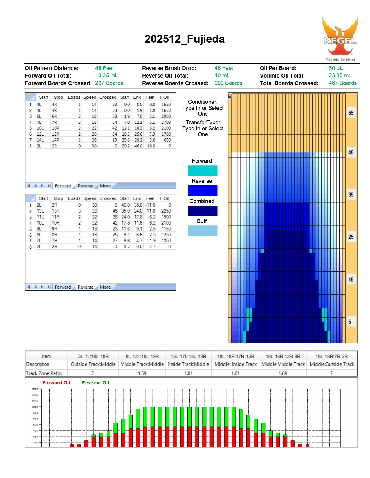Switch to Forward tab in lower table
This screenshot has width=370, height=478.
(x=63, y=287)
